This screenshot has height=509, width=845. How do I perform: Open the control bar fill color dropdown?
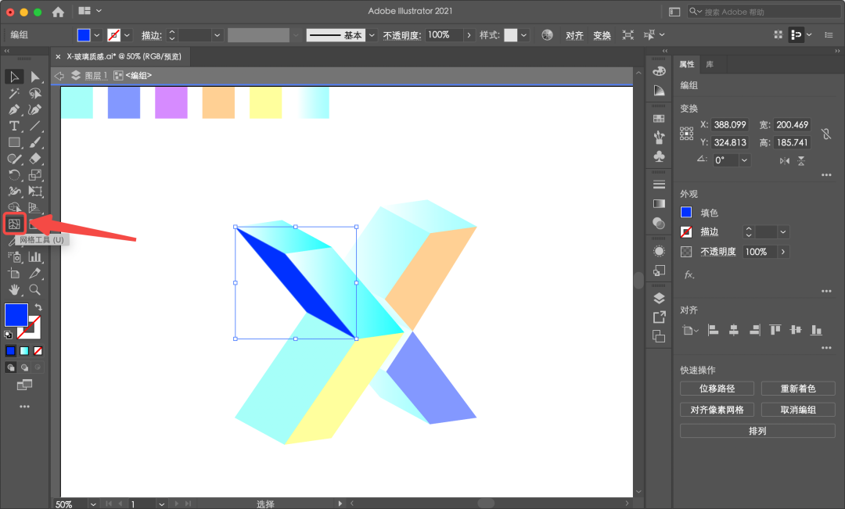97,35
